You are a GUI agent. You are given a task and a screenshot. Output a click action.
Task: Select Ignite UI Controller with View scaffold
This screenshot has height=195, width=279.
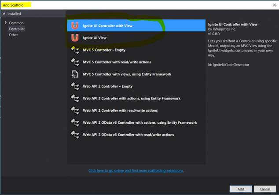point(136,26)
